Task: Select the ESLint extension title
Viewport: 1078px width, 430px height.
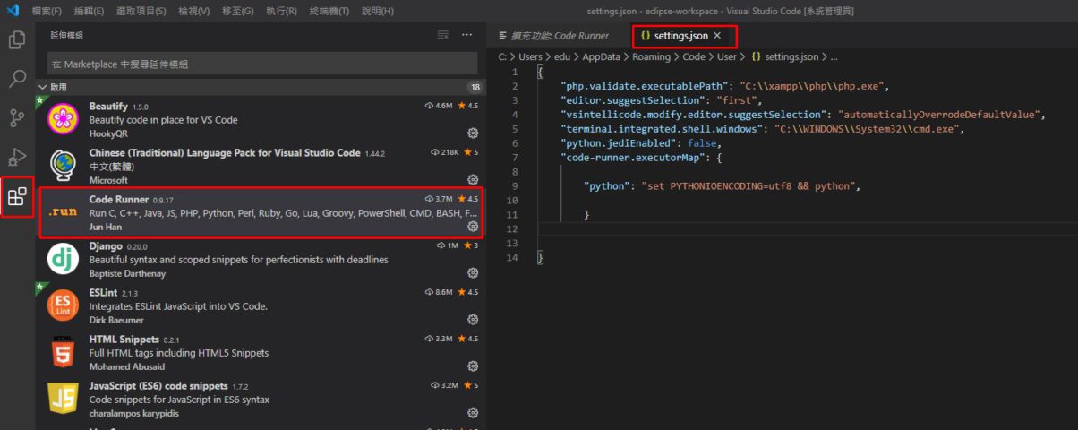Action: coord(105,292)
